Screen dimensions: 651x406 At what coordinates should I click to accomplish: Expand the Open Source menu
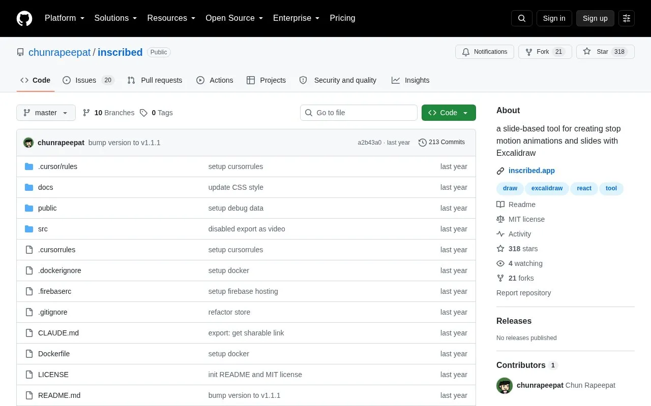click(x=234, y=18)
